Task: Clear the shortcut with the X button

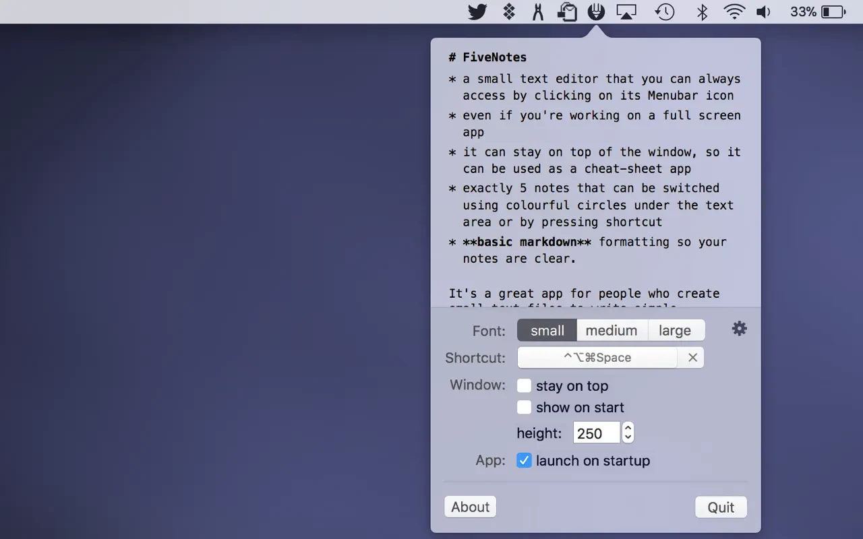Action: point(692,358)
